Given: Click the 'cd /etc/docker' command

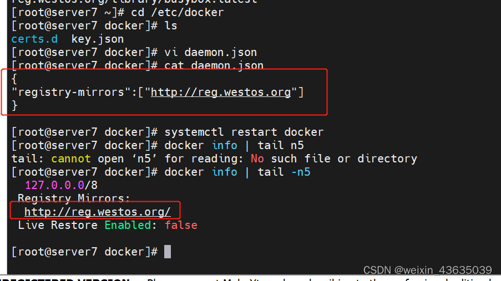Looking at the screenshot, I should (178, 12).
